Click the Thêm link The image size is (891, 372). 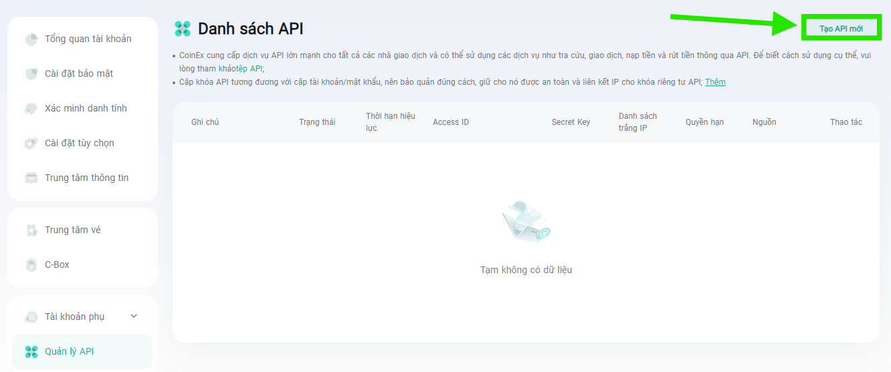(715, 81)
